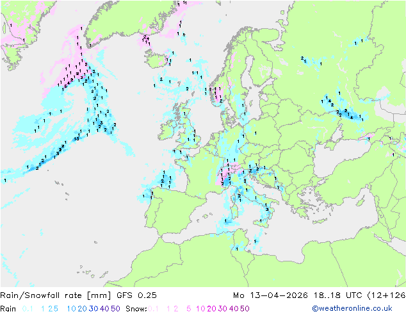Click the '18..18 UTC' time text

pos(337,295)
